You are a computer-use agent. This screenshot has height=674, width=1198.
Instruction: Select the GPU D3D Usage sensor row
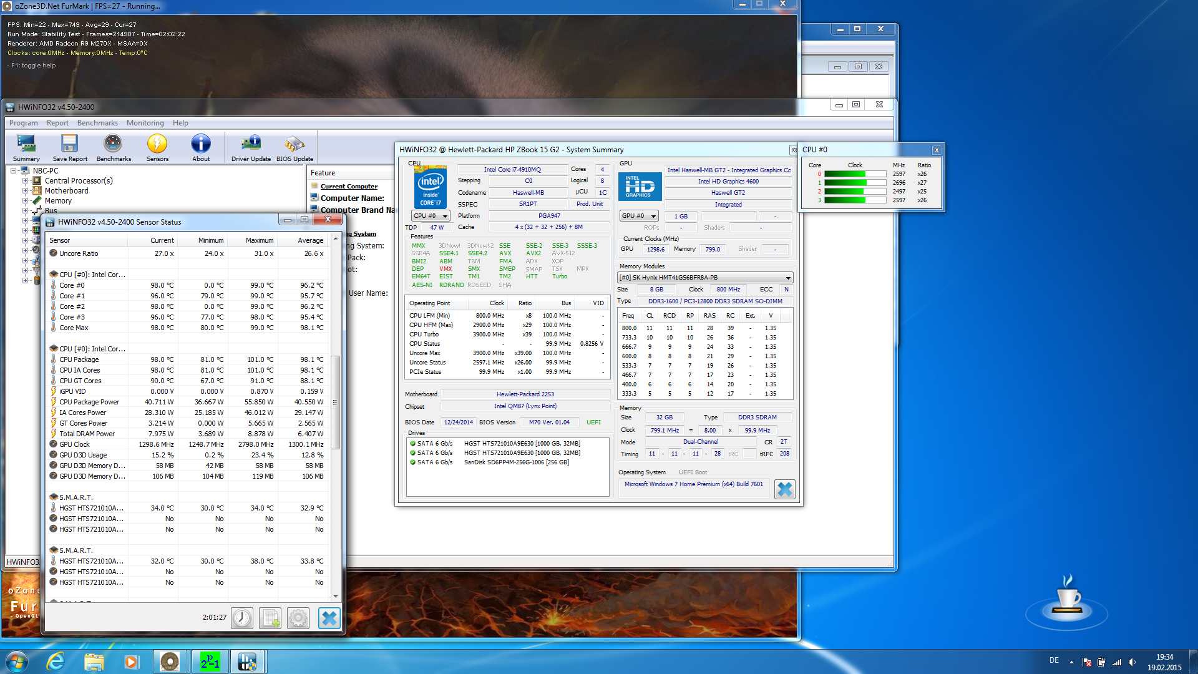[187, 455]
